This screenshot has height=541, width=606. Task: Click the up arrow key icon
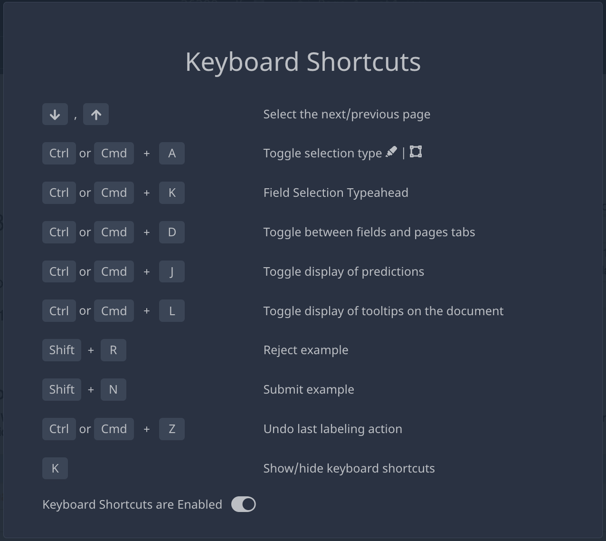tap(96, 114)
